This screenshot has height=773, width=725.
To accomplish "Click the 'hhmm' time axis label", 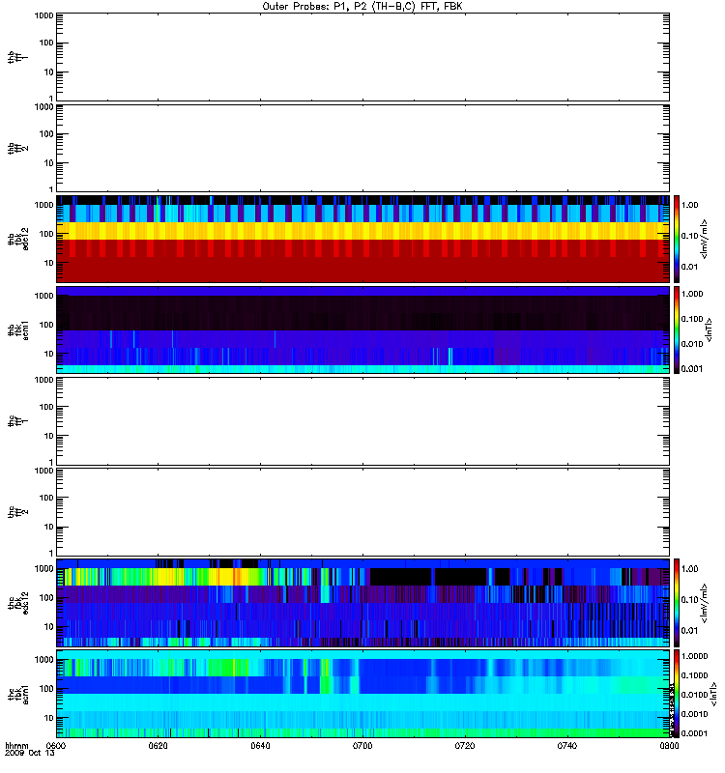I will pos(16,745).
